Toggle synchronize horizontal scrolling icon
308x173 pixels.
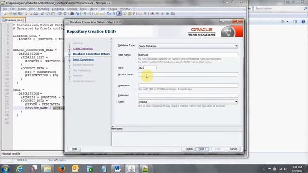[102, 13]
